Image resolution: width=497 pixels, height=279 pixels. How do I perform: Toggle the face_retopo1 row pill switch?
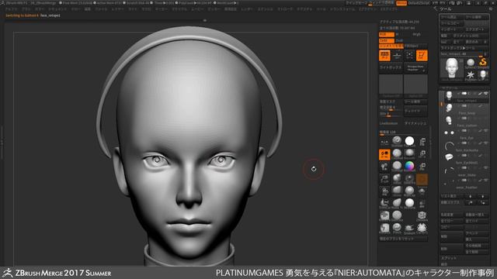pos(464,93)
